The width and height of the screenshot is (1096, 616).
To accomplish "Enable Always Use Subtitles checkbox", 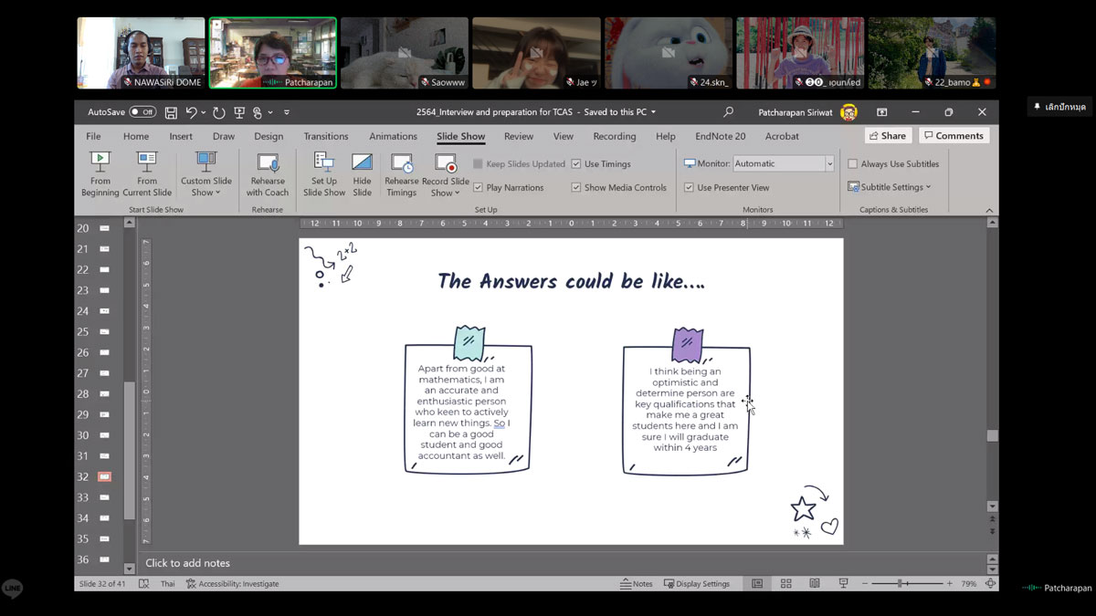I will [853, 164].
